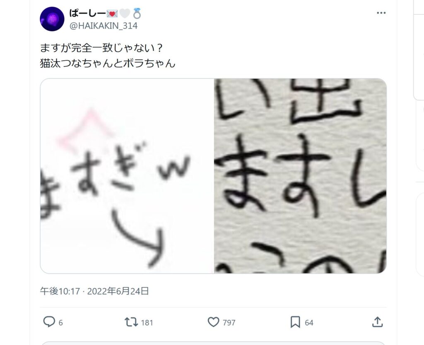Viewport: 424px width, 345px height.
Task: Bookmark this tweet
Action: [295, 322]
